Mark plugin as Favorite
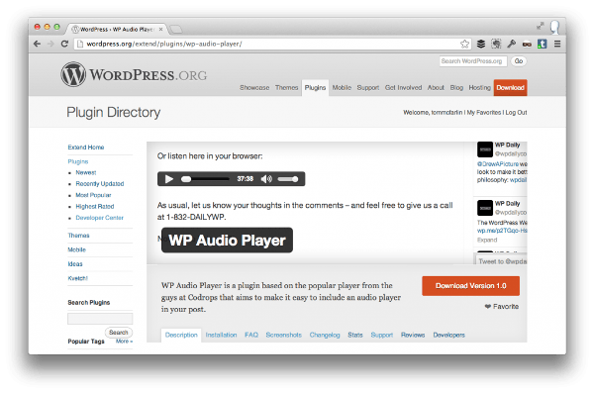The image size is (594, 393). [x=502, y=307]
